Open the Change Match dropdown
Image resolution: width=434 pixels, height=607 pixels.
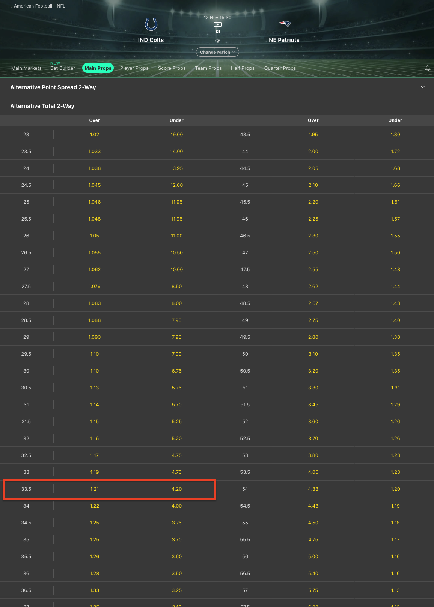pos(217,52)
